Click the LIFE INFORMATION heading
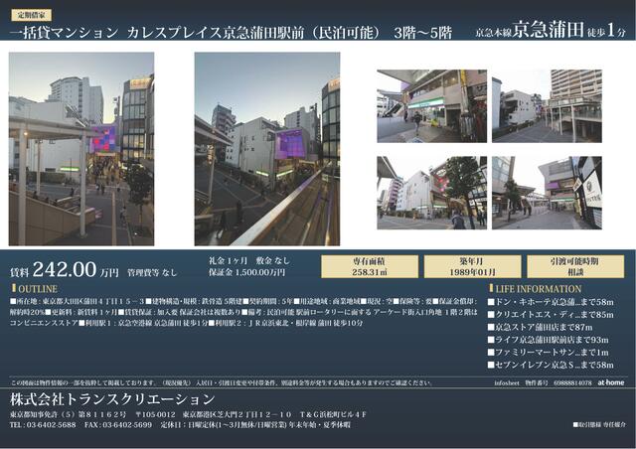 (537, 288)
